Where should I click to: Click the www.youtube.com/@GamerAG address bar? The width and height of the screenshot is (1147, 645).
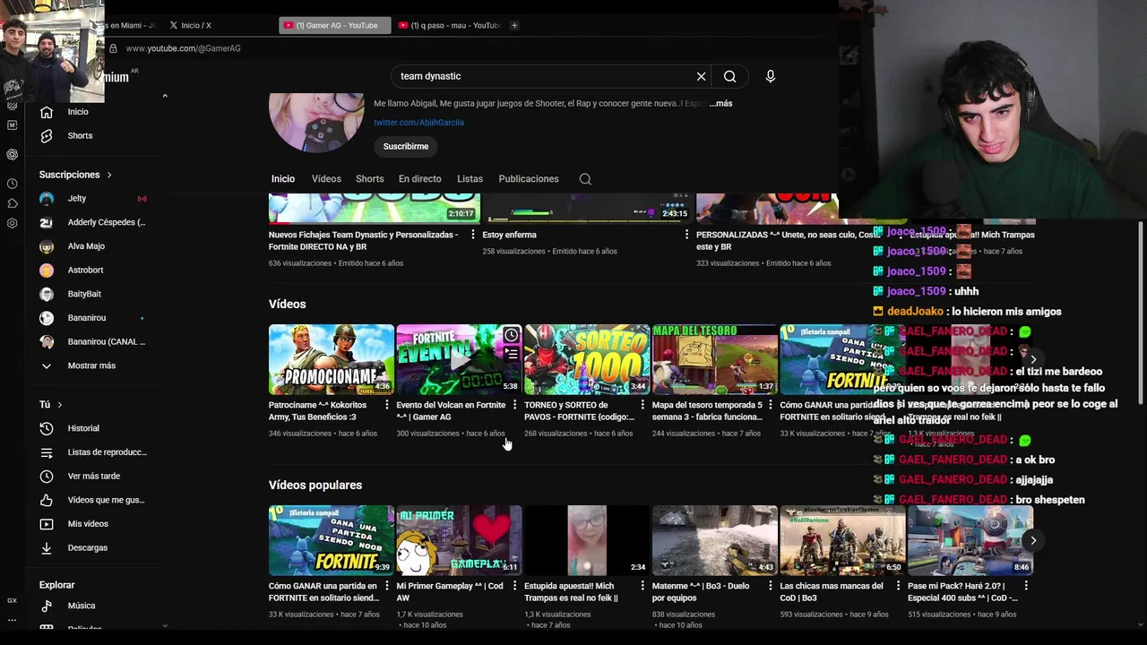click(x=183, y=48)
